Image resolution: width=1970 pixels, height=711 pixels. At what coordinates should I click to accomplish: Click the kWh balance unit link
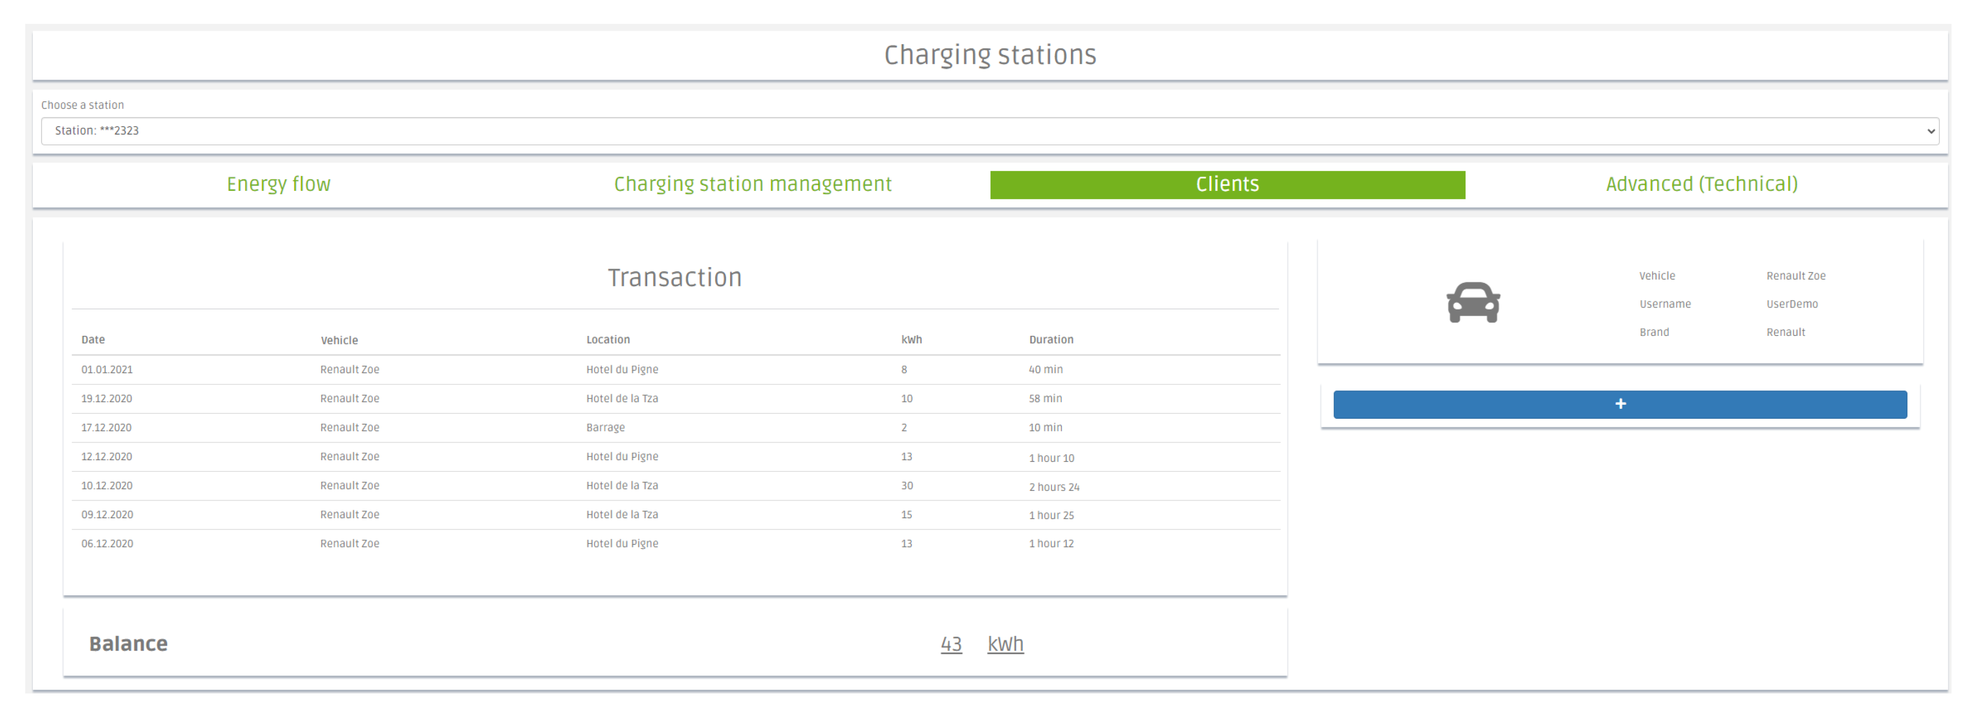[x=1005, y=644]
